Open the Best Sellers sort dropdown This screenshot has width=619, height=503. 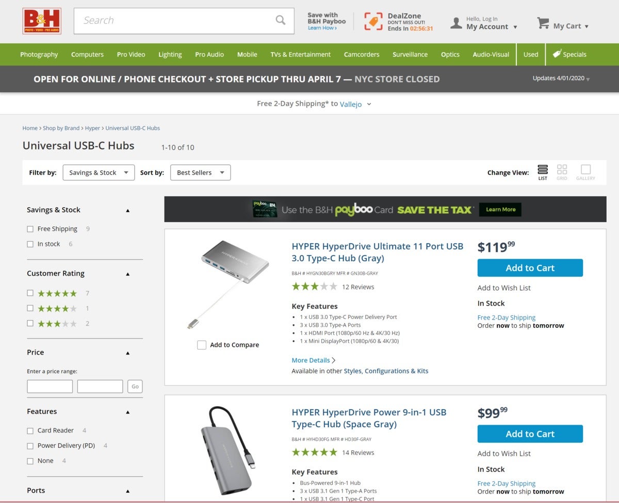(201, 173)
